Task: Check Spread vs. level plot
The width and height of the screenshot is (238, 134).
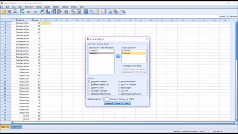Action: coord(119,84)
